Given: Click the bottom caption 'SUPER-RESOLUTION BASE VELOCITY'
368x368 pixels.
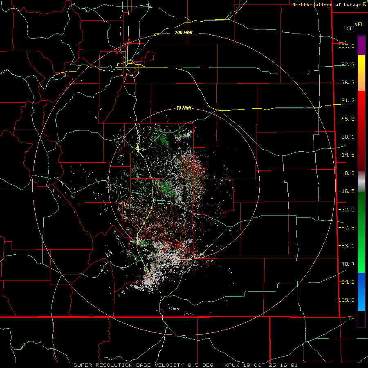Looking at the screenshot, I should [x=129, y=365].
